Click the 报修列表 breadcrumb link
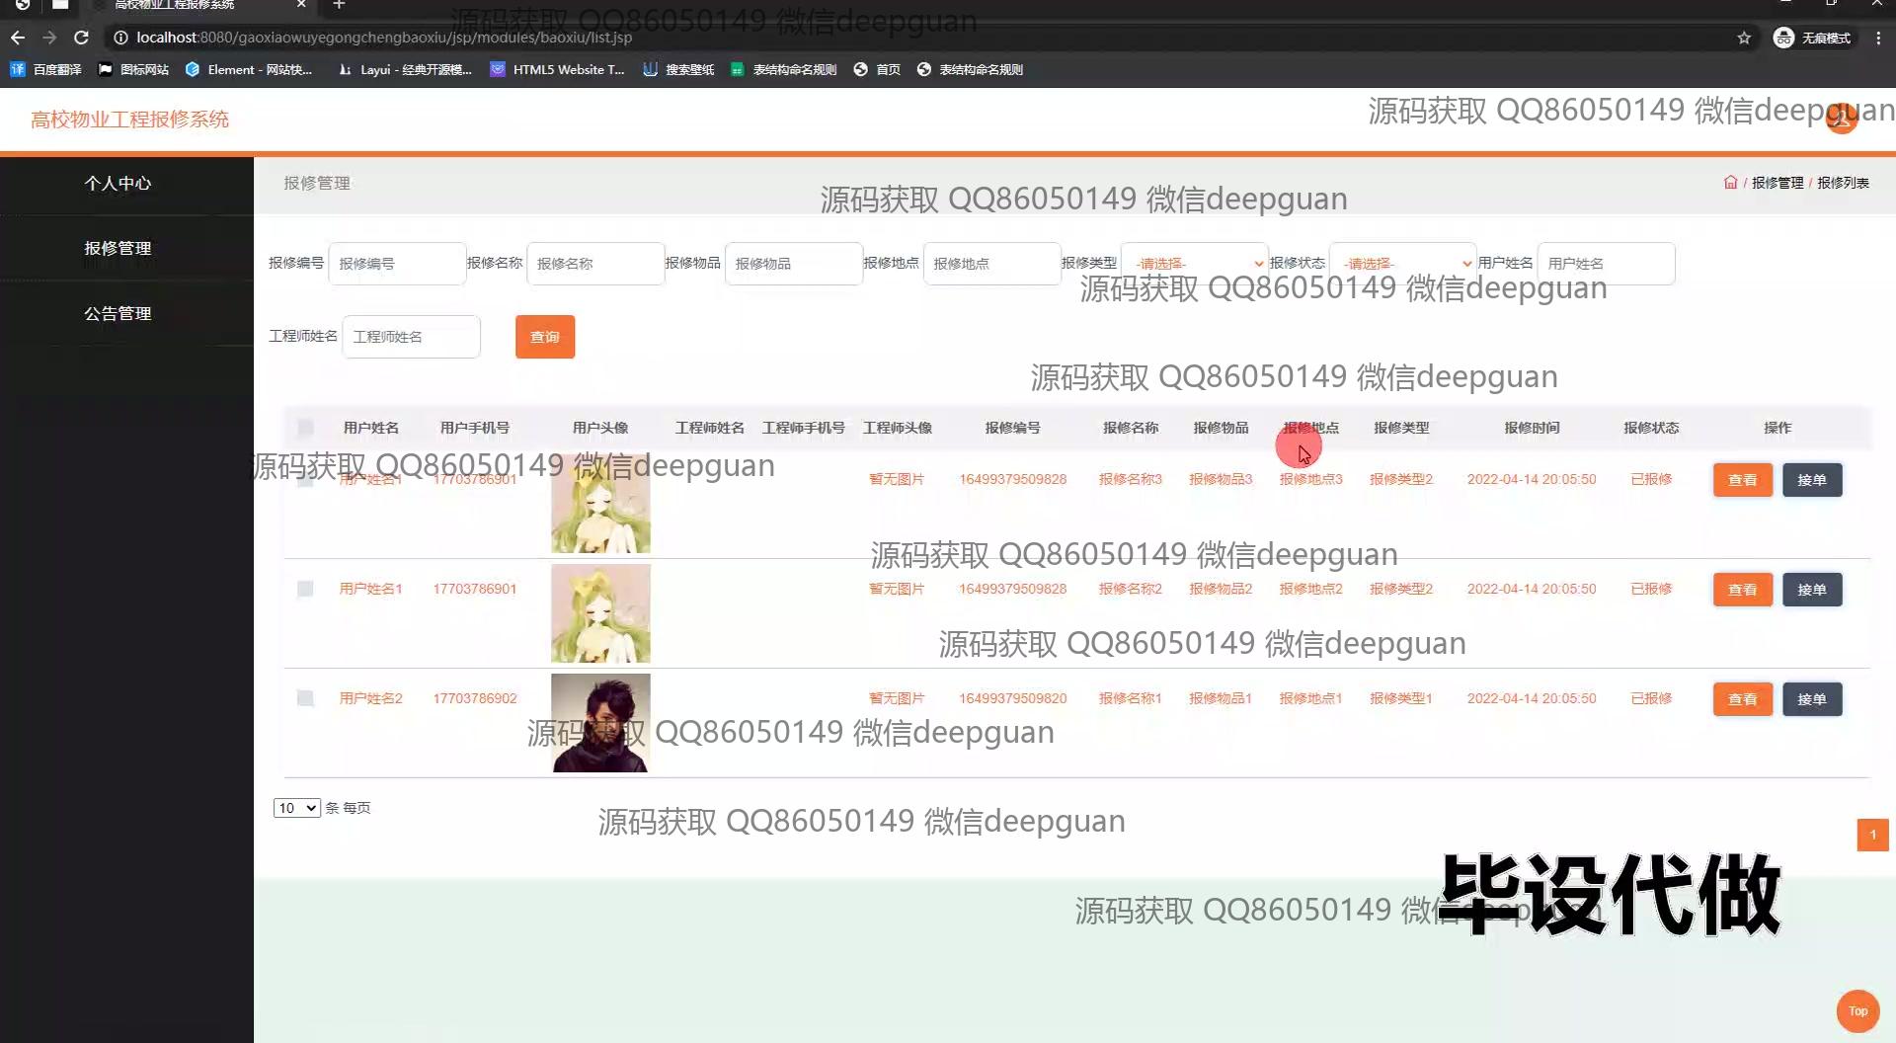The width and height of the screenshot is (1896, 1043). coord(1843,183)
